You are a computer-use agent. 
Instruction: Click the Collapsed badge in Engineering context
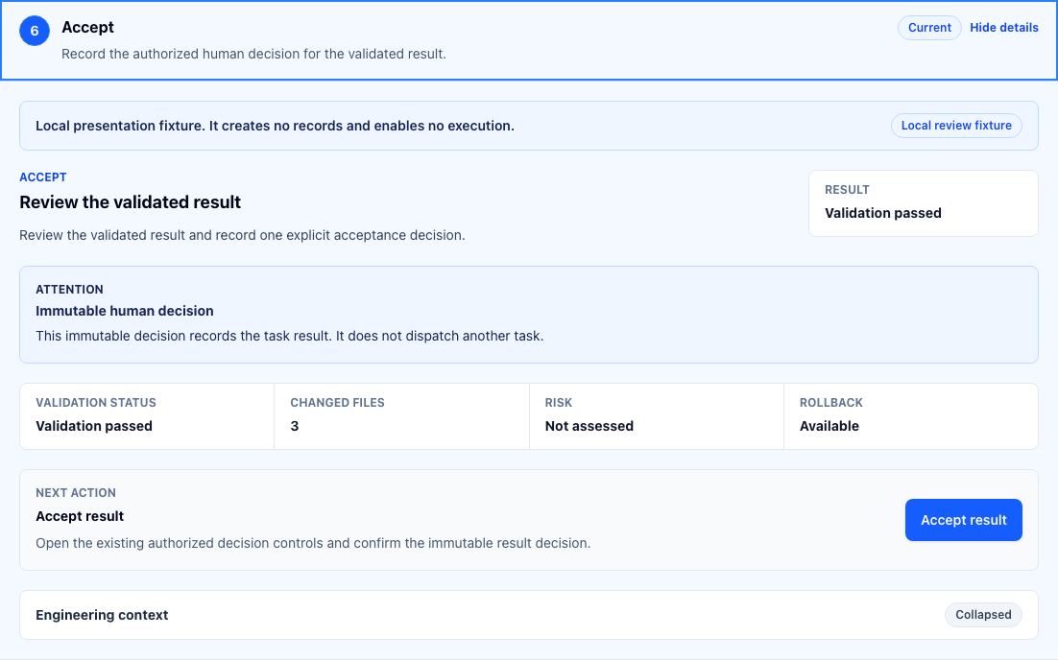click(983, 615)
